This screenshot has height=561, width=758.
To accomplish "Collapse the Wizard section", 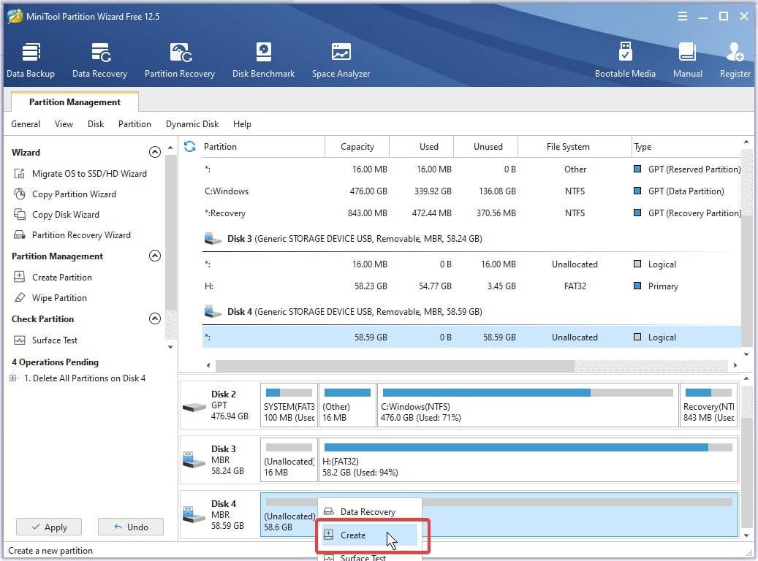I will (154, 153).
